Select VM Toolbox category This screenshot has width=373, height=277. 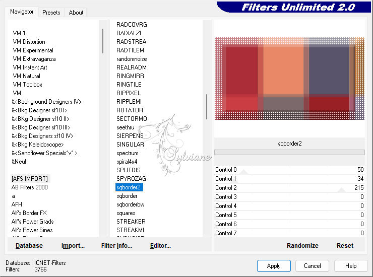coord(28,85)
